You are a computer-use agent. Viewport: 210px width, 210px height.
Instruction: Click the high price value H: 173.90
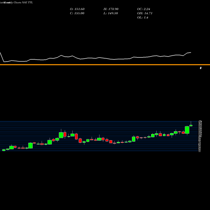pos(111,9)
